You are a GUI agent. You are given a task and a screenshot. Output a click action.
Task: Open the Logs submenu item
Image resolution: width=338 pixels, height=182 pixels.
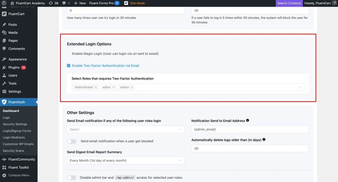tap(6, 118)
